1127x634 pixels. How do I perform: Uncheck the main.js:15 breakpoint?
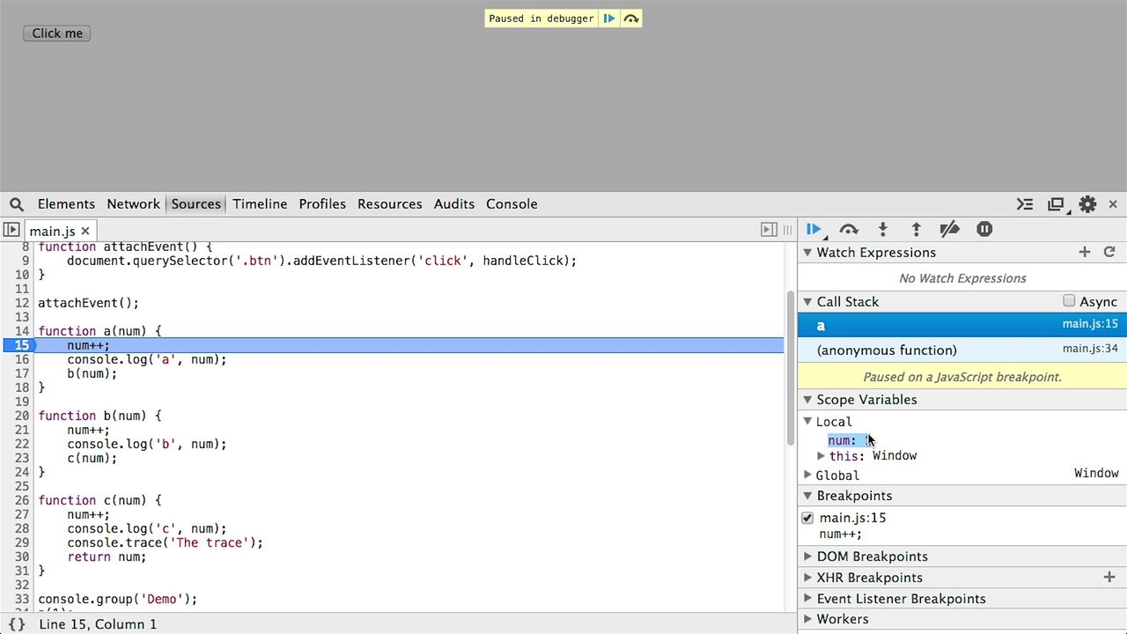(x=807, y=518)
